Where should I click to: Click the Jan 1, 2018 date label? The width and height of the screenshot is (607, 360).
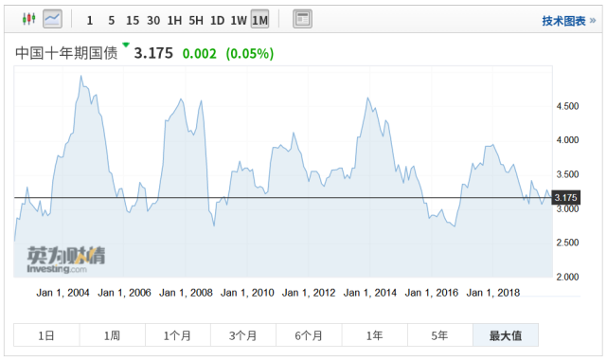pos(493,293)
